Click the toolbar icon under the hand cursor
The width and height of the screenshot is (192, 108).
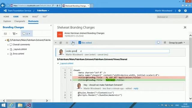(73, 43)
